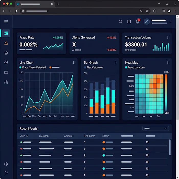Reload the page in browser
The image size is (179, 179).
(16, 11)
